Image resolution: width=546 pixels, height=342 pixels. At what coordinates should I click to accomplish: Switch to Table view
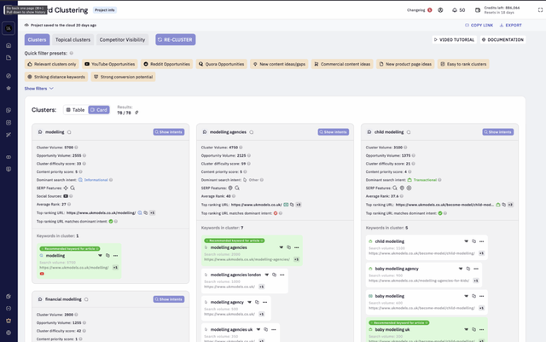click(x=75, y=110)
